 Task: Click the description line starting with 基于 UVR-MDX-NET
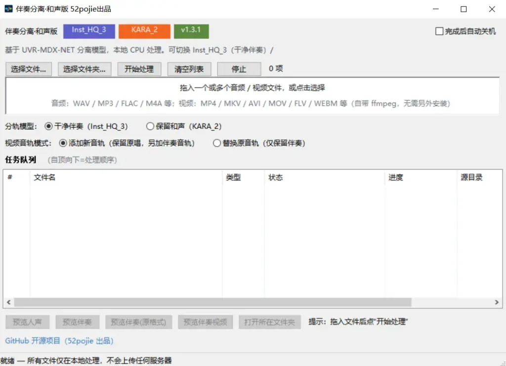coord(139,50)
